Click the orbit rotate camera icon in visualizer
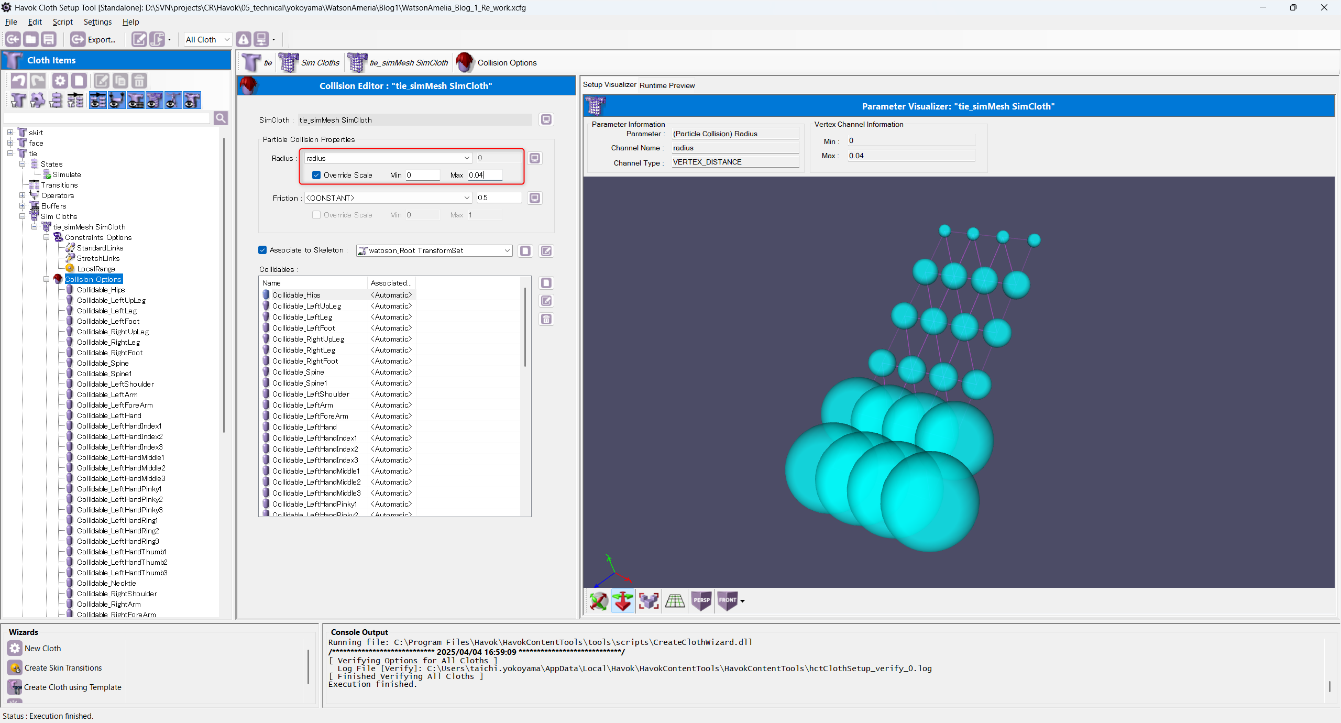This screenshot has width=1341, height=723. 598,601
